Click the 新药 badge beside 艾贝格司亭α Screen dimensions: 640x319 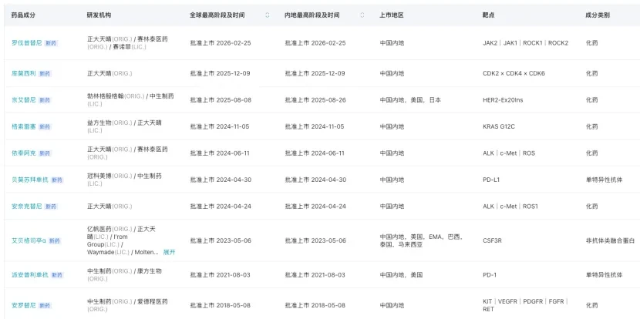(x=55, y=241)
